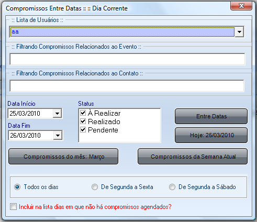This screenshot has height=222, width=257.
Task: Uncheck the Realizado status checkbox
Action: (x=83, y=121)
